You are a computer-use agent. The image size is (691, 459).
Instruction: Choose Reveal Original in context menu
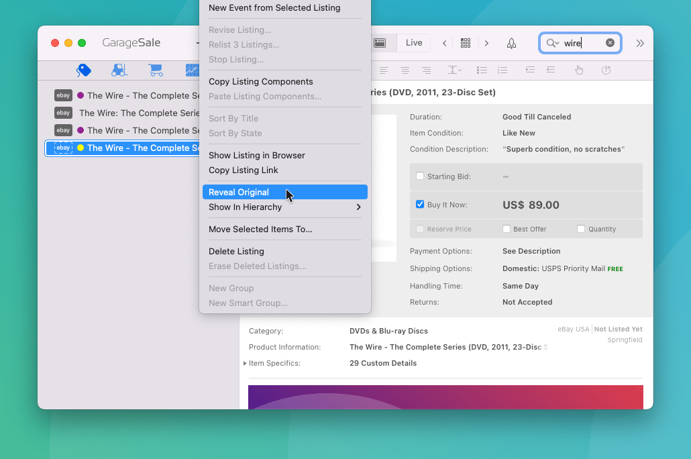285,192
